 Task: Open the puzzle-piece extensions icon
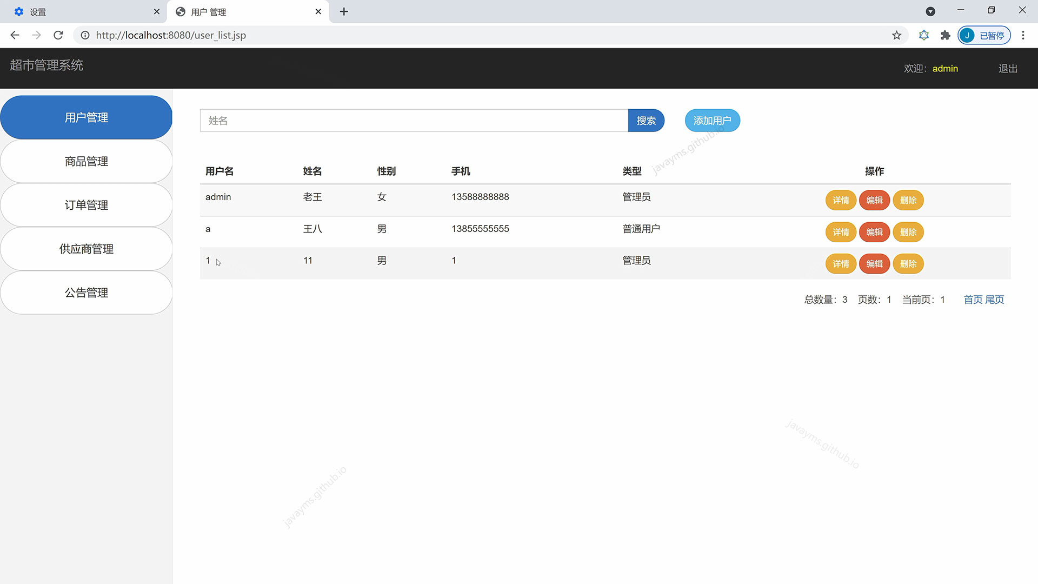point(945,35)
